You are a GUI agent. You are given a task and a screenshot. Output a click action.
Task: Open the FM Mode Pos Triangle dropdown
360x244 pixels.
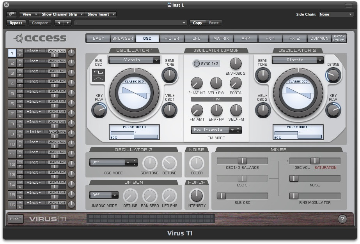coord(216,130)
